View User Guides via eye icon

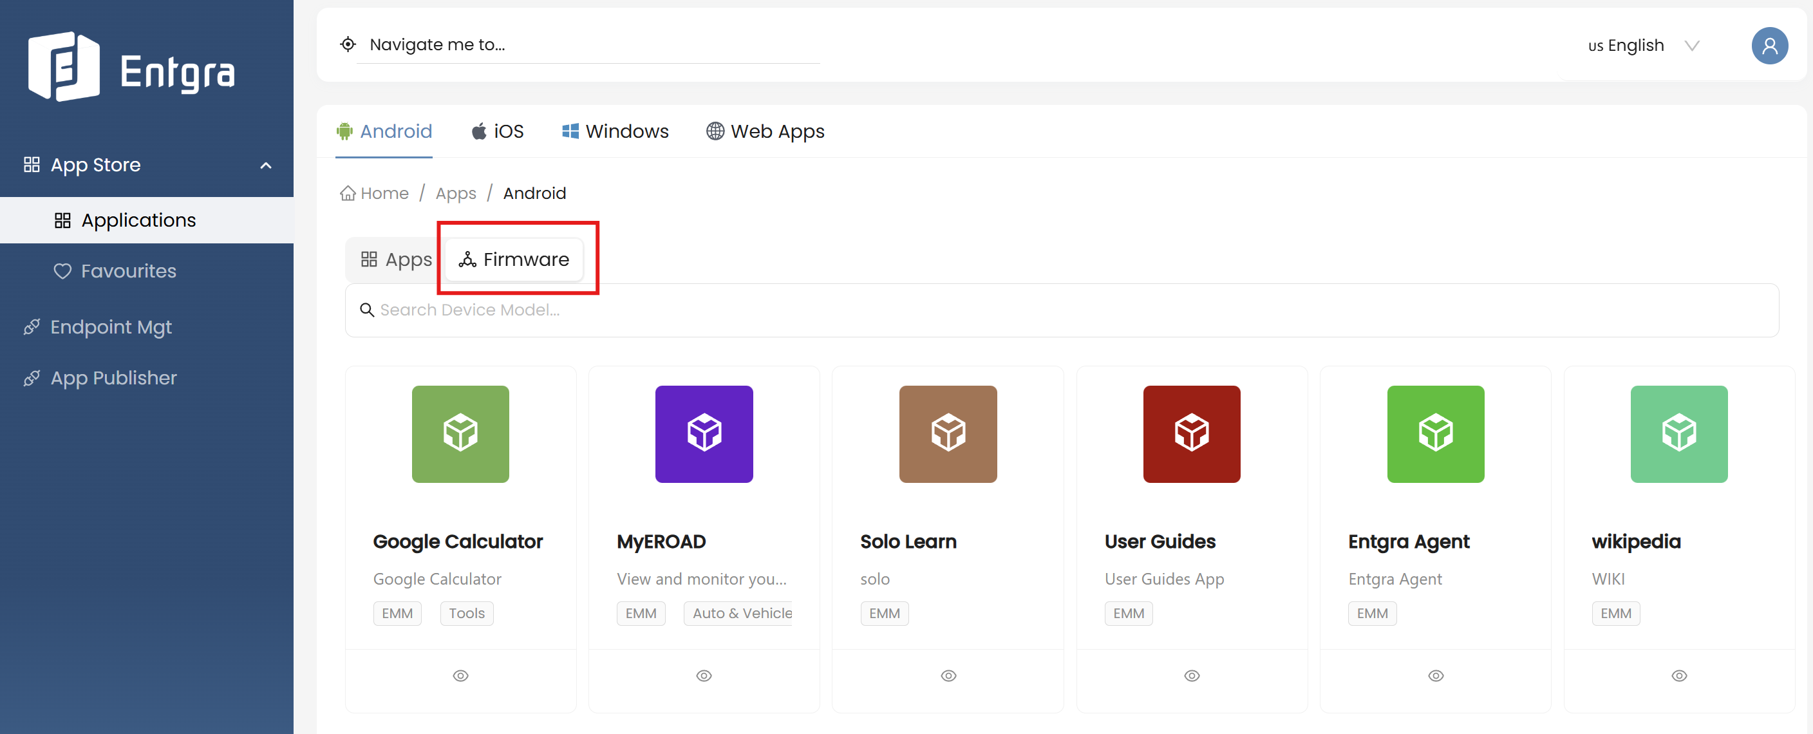(1192, 675)
